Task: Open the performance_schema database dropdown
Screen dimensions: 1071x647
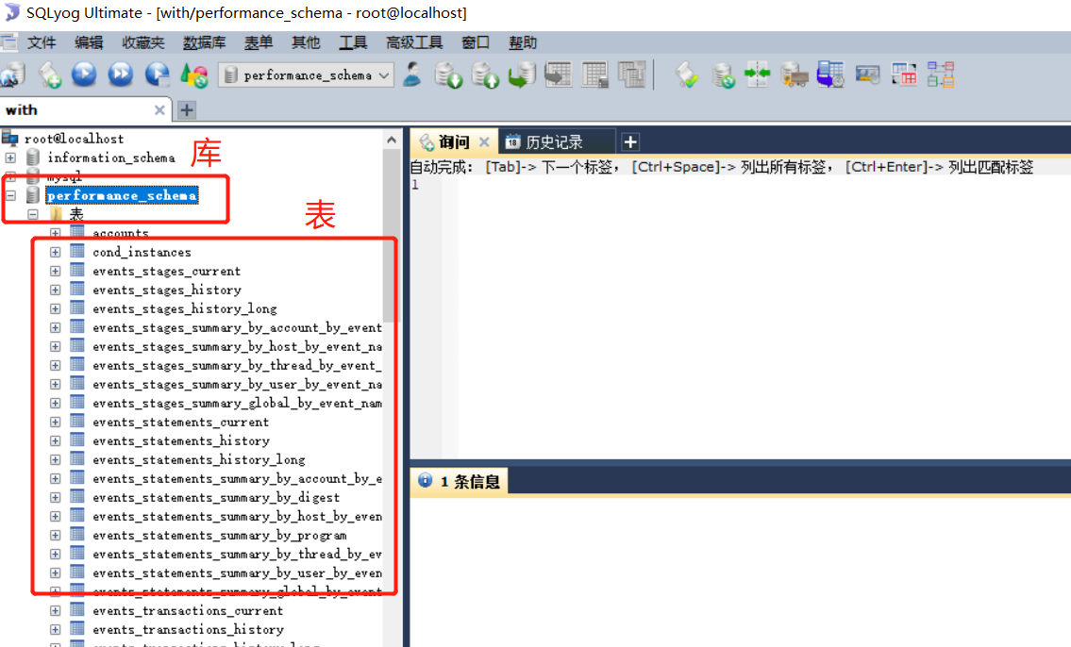Action: click(384, 75)
